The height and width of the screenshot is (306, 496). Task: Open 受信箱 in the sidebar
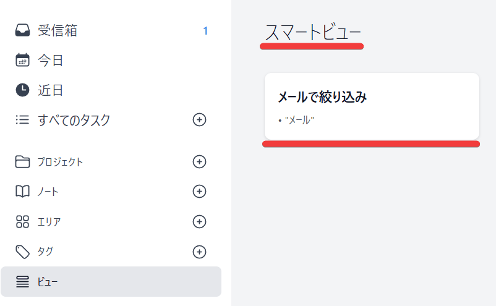point(58,31)
